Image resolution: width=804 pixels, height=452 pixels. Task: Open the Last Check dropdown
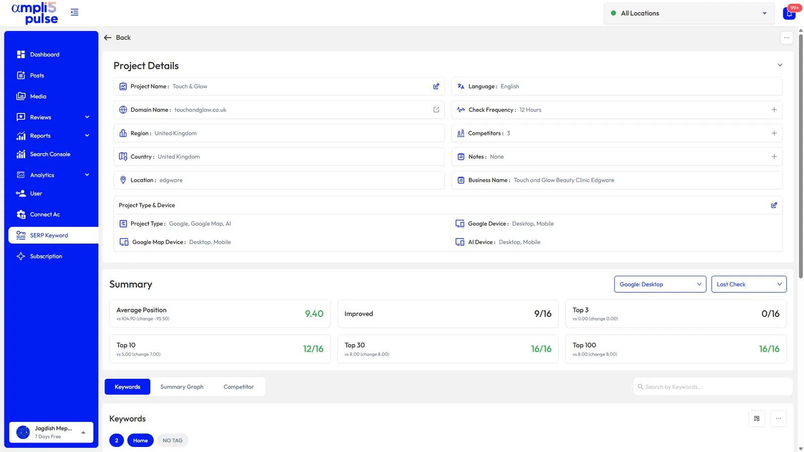coord(749,284)
